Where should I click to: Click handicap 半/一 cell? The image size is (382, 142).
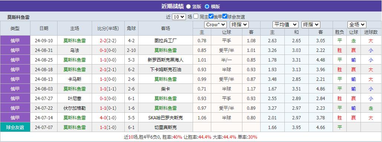[x=226, y=60]
